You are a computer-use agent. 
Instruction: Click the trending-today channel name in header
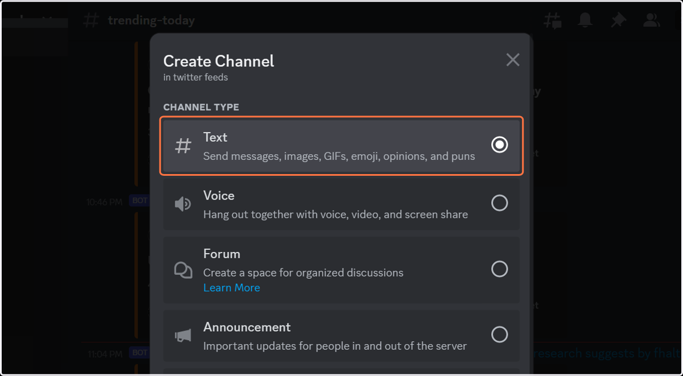[151, 20]
